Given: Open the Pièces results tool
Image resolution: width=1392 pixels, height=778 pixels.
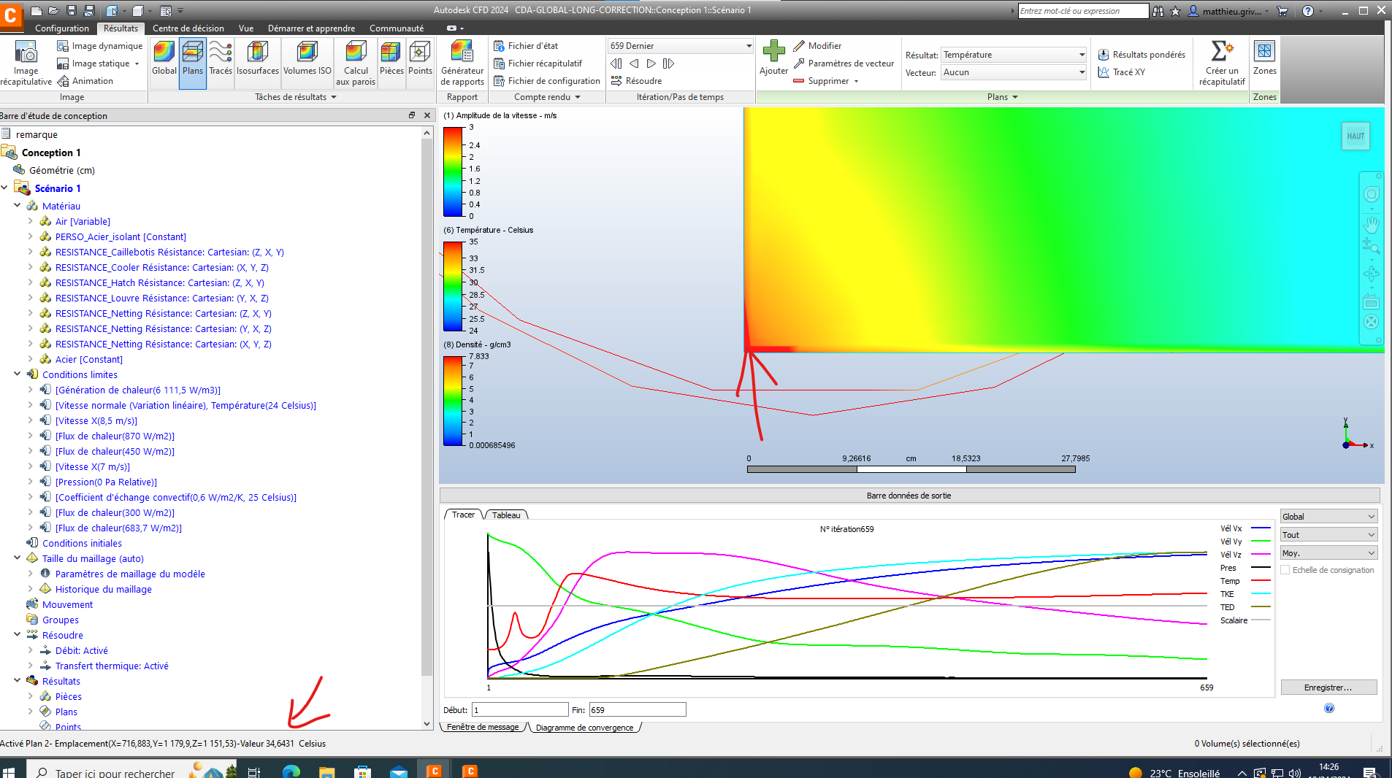Looking at the screenshot, I should click(x=391, y=58).
